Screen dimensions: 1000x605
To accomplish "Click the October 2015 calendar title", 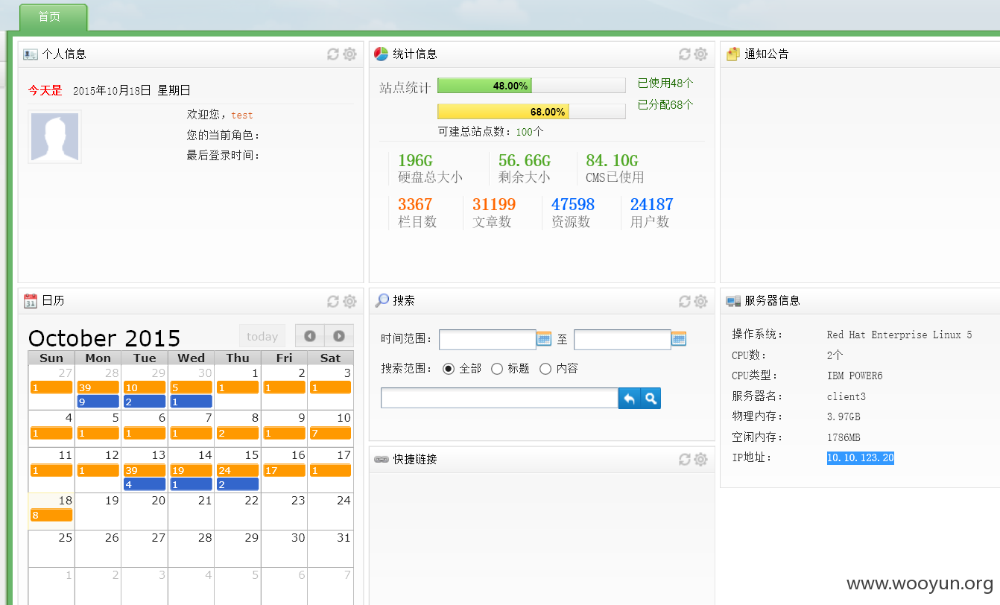I will (104, 338).
